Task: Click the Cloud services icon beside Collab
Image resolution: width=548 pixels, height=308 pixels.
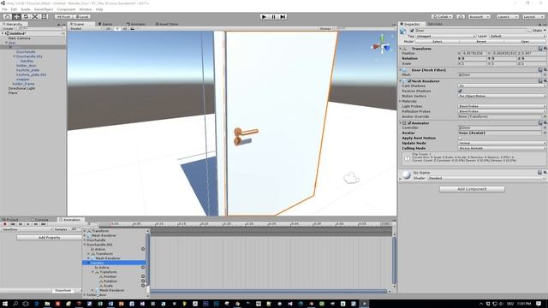Action: (461, 17)
